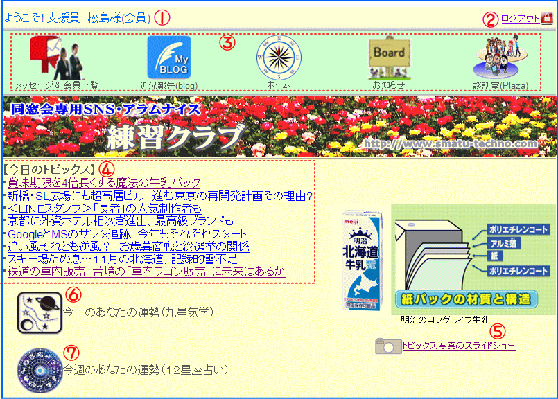558x399 pixels.
Task: Click the ログアウト link
Action: [519, 19]
